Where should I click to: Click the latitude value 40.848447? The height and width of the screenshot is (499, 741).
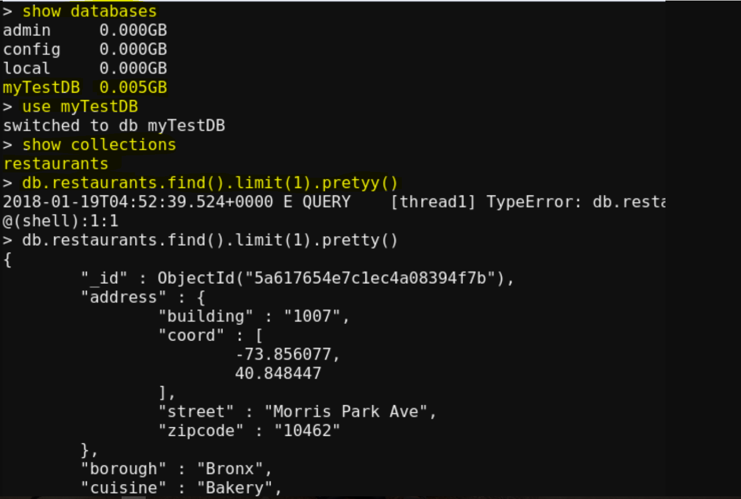278,374
